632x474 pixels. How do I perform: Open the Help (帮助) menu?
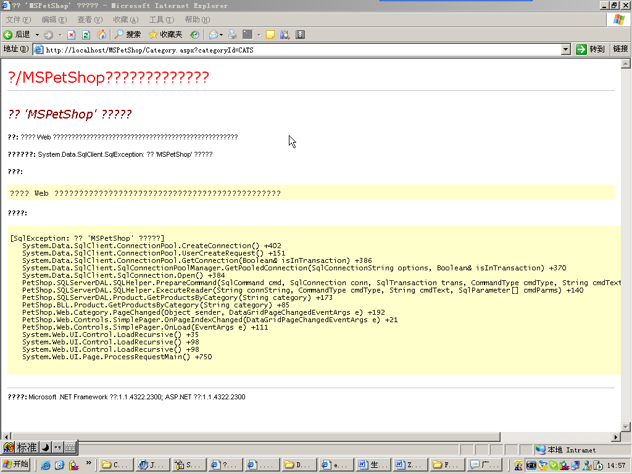coord(197,20)
